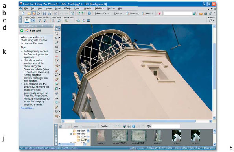Click the printer icon in the organizer toolbar
234x152 pixels.
[x=129, y=126]
